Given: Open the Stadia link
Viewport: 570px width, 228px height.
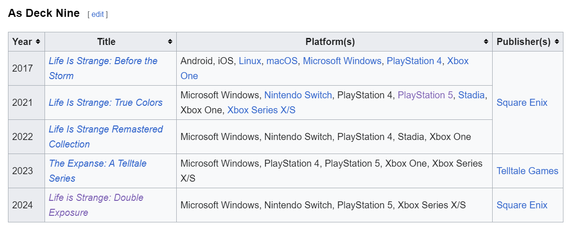Looking at the screenshot, I should [471, 95].
